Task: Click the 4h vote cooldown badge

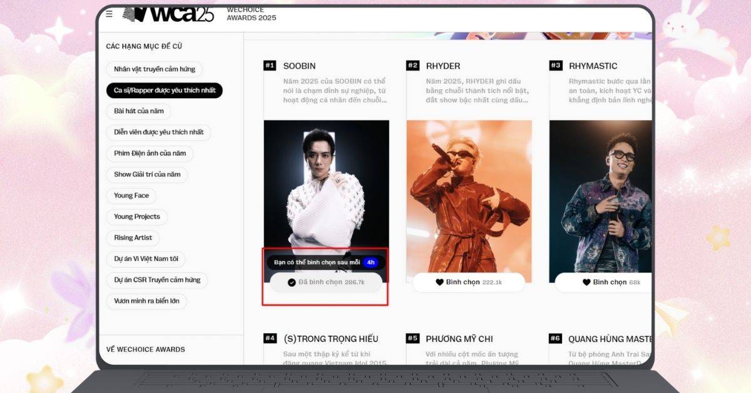Action: click(370, 262)
